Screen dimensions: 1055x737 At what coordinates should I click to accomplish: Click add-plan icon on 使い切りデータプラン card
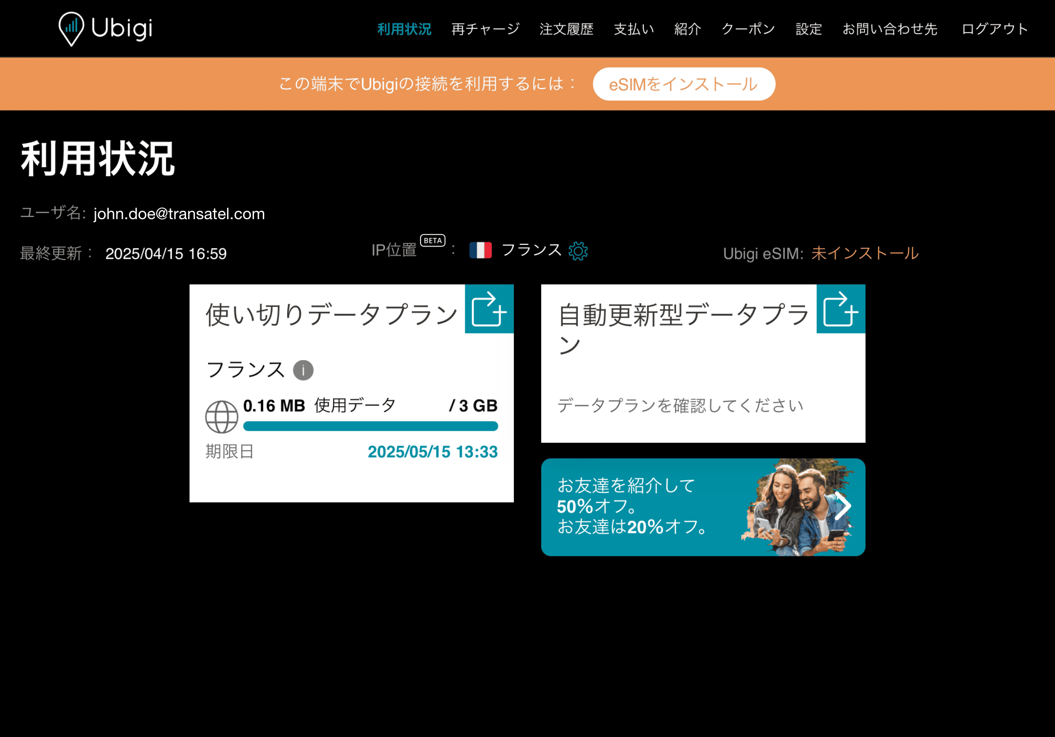pyautogui.click(x=490, y=309)
